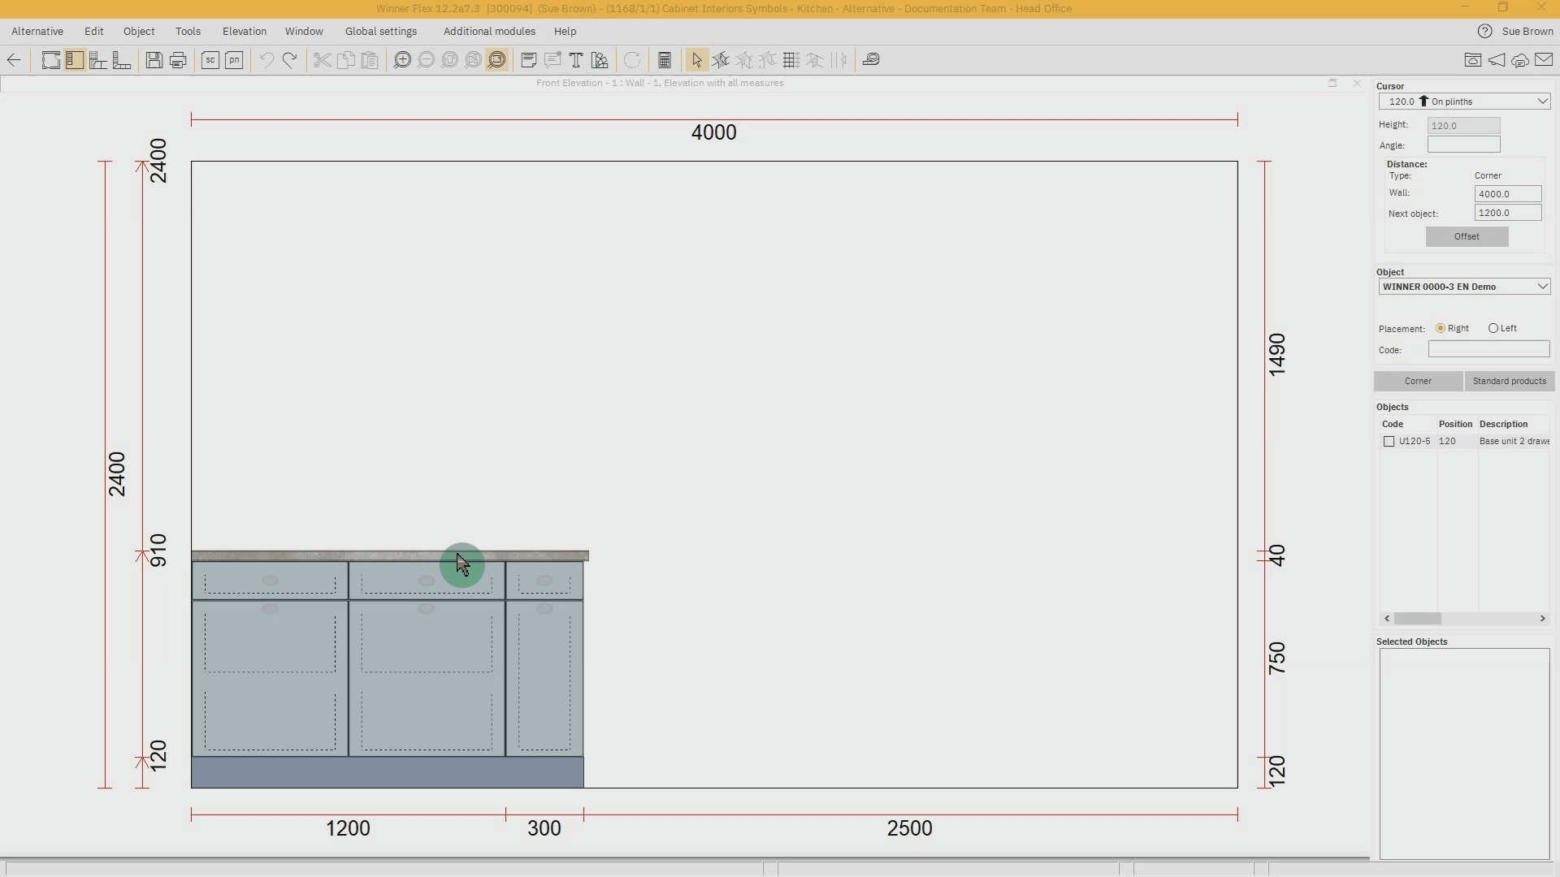
Task: Click the 2D elevation view icon
Action: pyautogui.click(x=75, y=59)
